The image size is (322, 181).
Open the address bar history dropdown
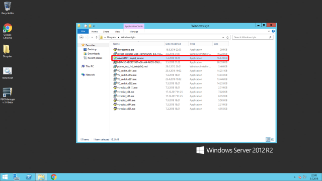[223, 37]
